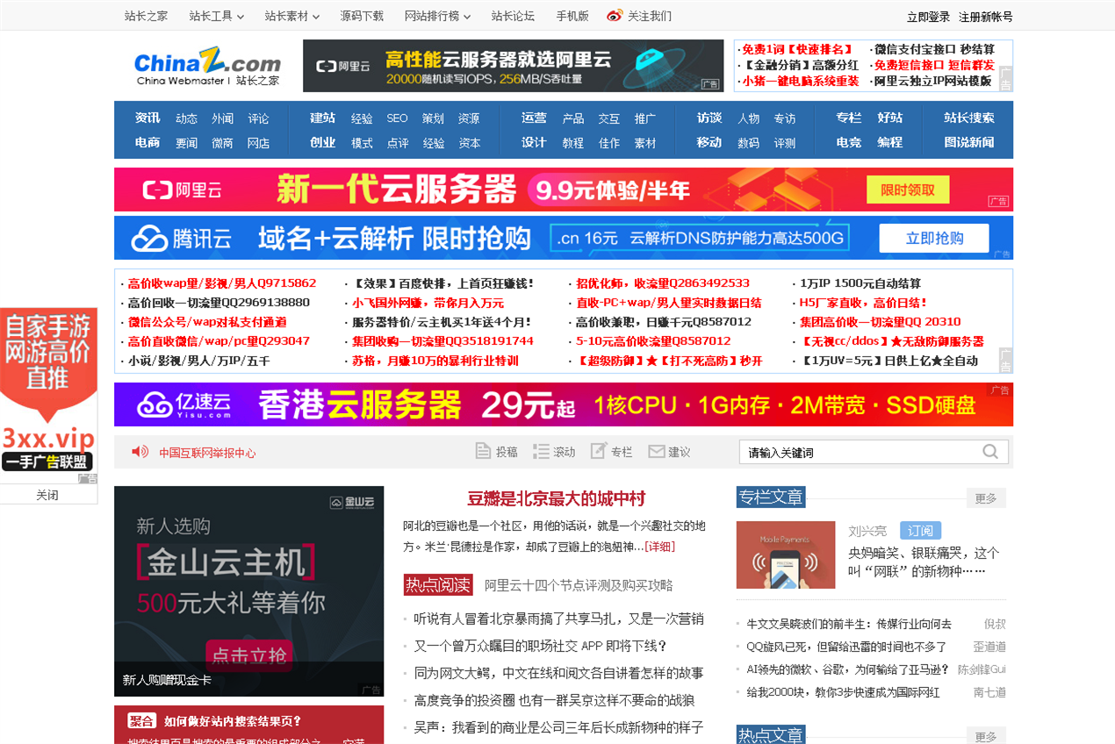
Task: Click 中国互联网举报中心 link
Action: click(x=207, y=453)
